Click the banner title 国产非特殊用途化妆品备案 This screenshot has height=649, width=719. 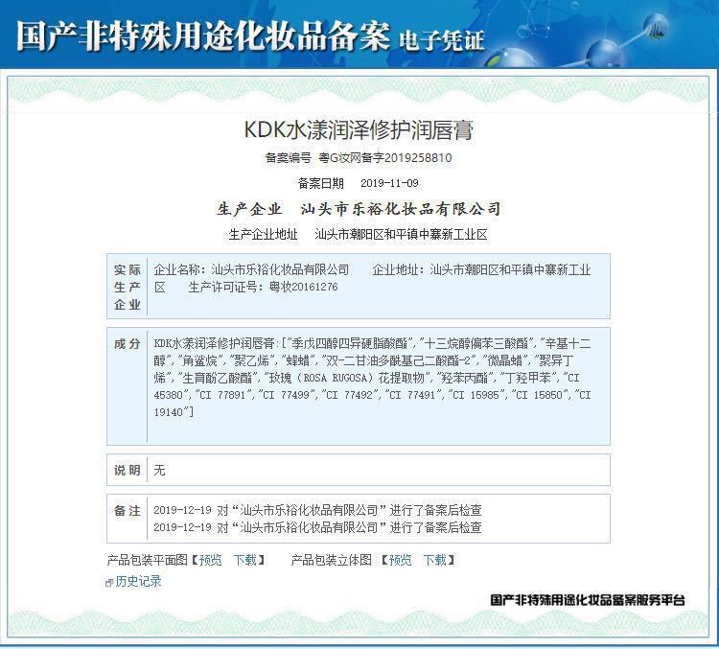[x=203, y=35]
